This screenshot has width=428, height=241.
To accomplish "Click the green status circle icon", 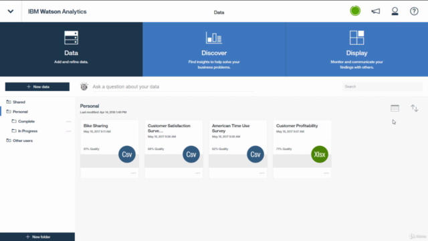I will tap(355, 11).
